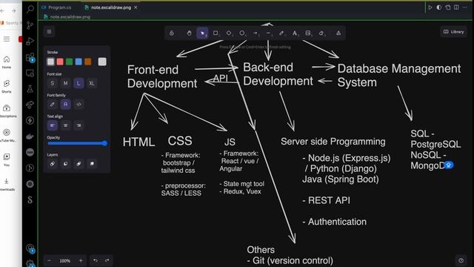Open the Thunder lightning bolt view
Image resolution: width=474 pixels, height=267 pixels.
(x=30, y=120)
